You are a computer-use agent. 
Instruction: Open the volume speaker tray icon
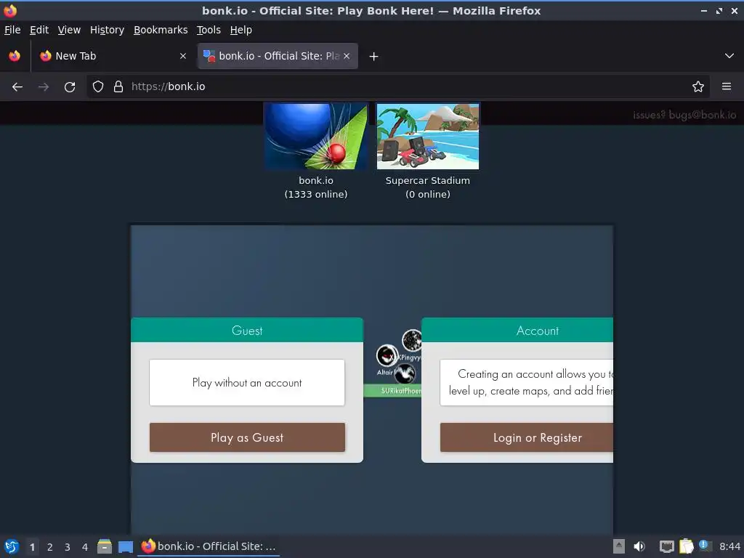pyautogui.click(x=639, y=546)
